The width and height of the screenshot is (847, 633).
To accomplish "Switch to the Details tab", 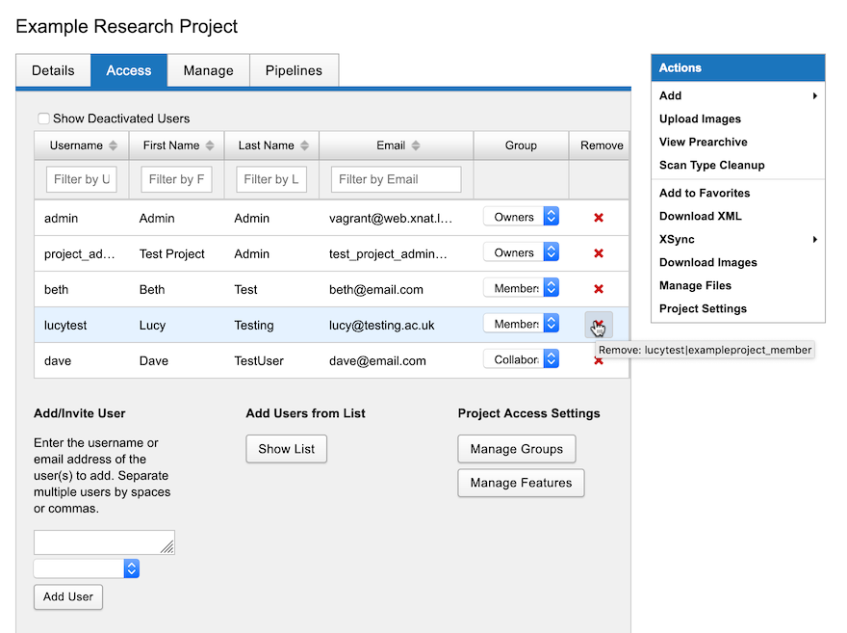I will pos(53,70).
